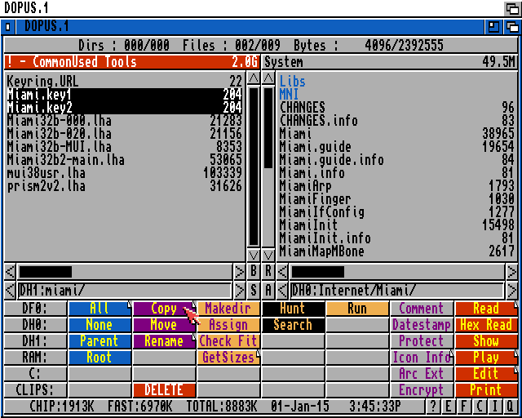Switch to C: directory
The height and width of the screenshot is (418, 522).
(35, 374)
